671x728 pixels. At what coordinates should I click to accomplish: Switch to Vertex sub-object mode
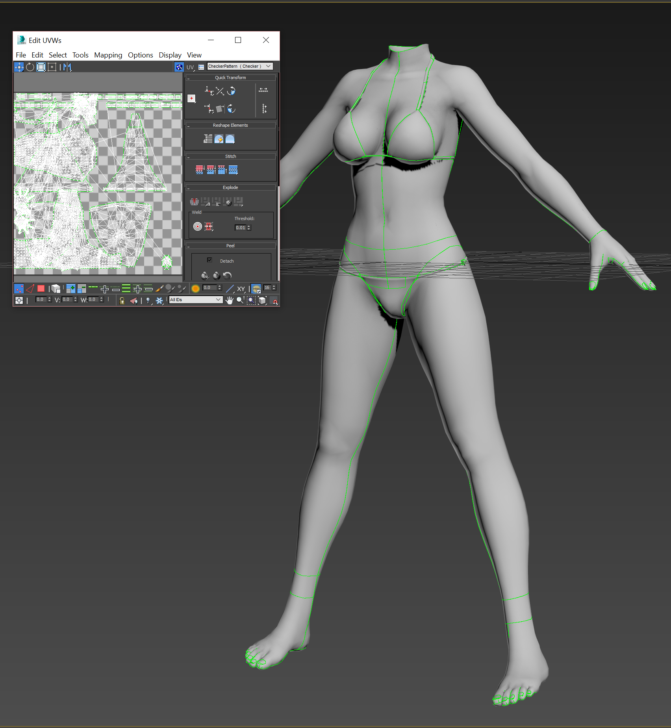(19, 289)
